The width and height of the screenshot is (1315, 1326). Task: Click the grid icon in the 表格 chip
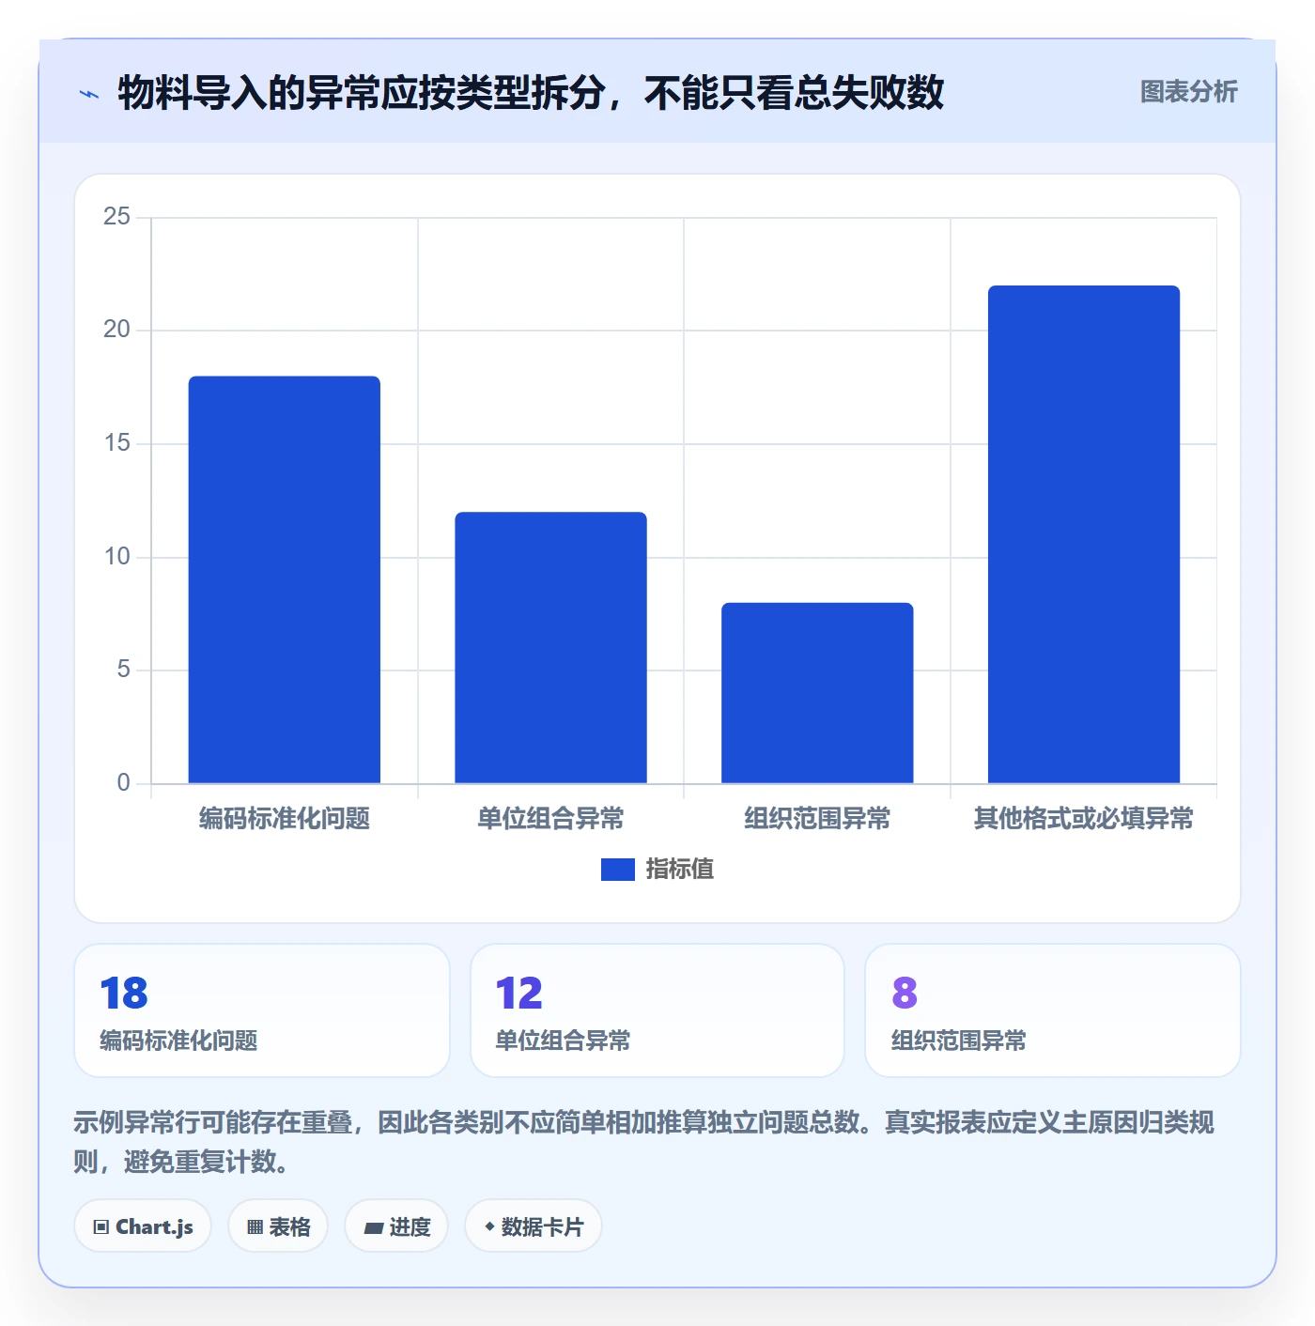pyautogui.click(x=255, y=1227)
